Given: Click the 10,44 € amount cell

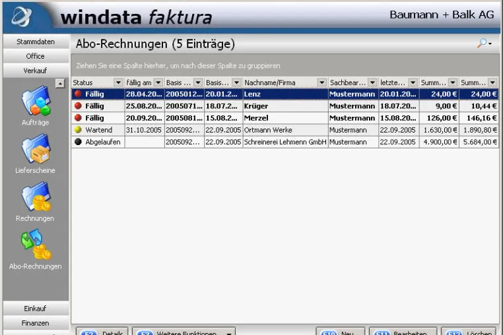Looking at the screenshot, I should [x=479, y=106].
